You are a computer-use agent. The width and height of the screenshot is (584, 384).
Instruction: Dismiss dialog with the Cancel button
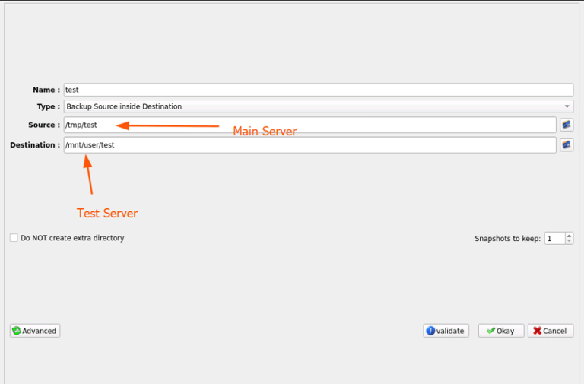[551, 331]
